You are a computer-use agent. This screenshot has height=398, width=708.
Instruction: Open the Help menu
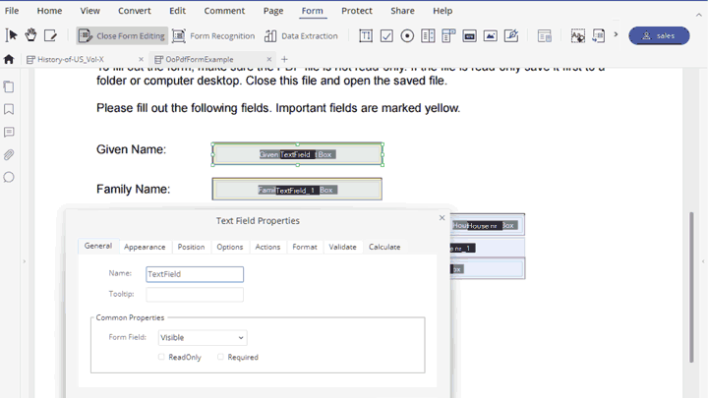point(442,11)
